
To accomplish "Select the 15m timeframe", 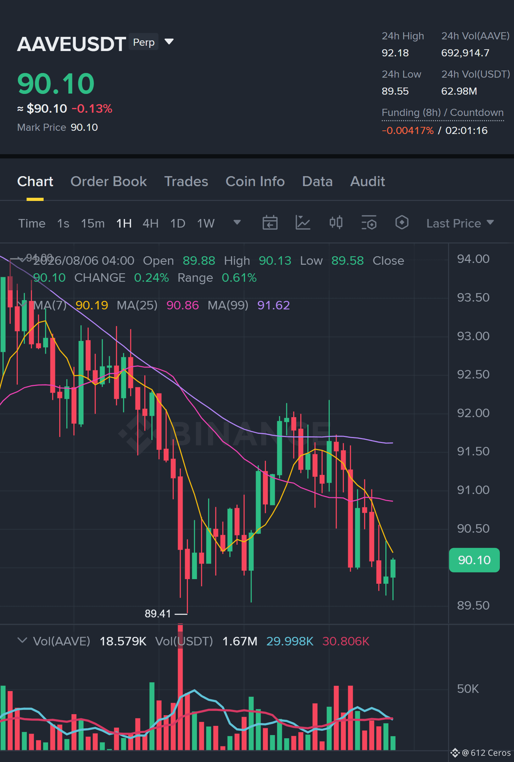I will (x=93, y=223).
